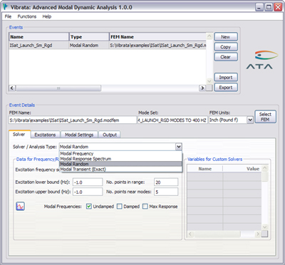Click the No. points in range field
285x265 pixels.
[x=166, y=182]
